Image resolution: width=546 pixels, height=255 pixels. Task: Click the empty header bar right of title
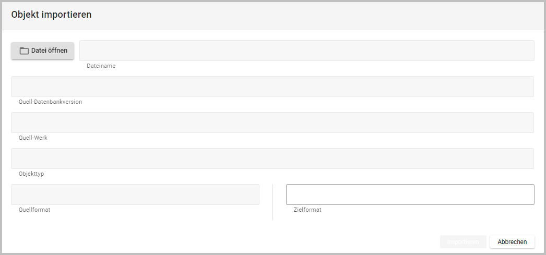pos(313,15)
